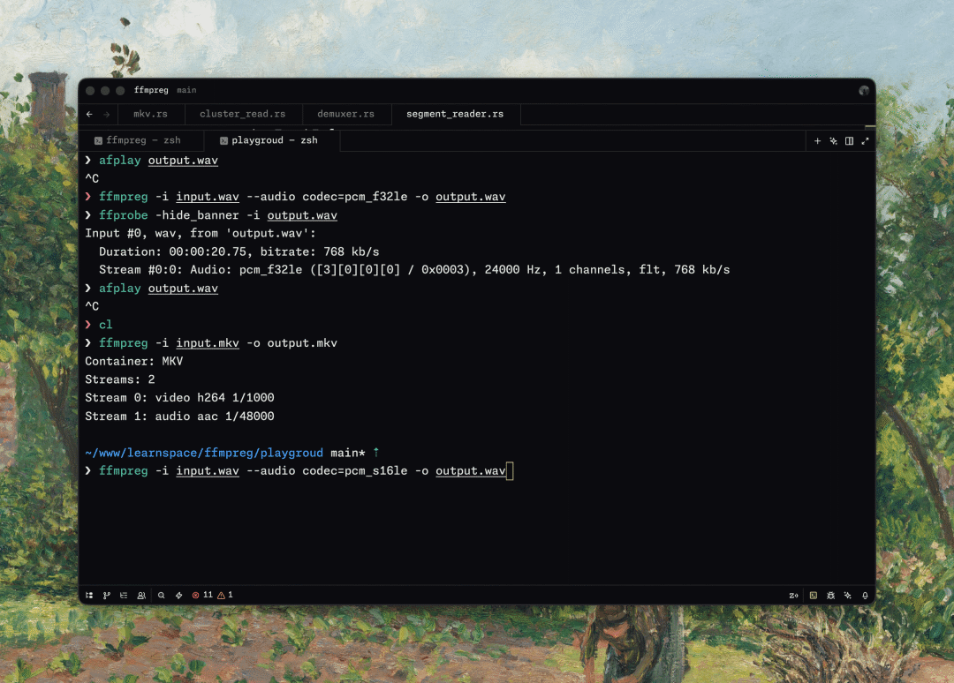This screenshot has height=683, width=954.
Task: Switch to the cluster_read.rs tab
Action: (x=243, y=114)
